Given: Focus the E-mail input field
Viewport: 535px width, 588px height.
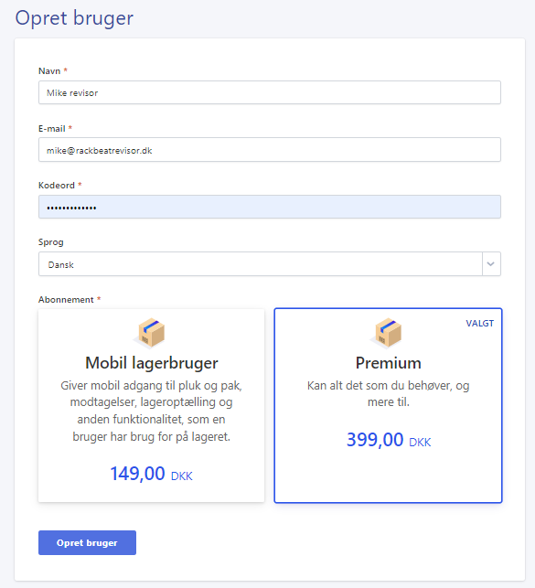Looking at the screenshot, I should (270, 150).
